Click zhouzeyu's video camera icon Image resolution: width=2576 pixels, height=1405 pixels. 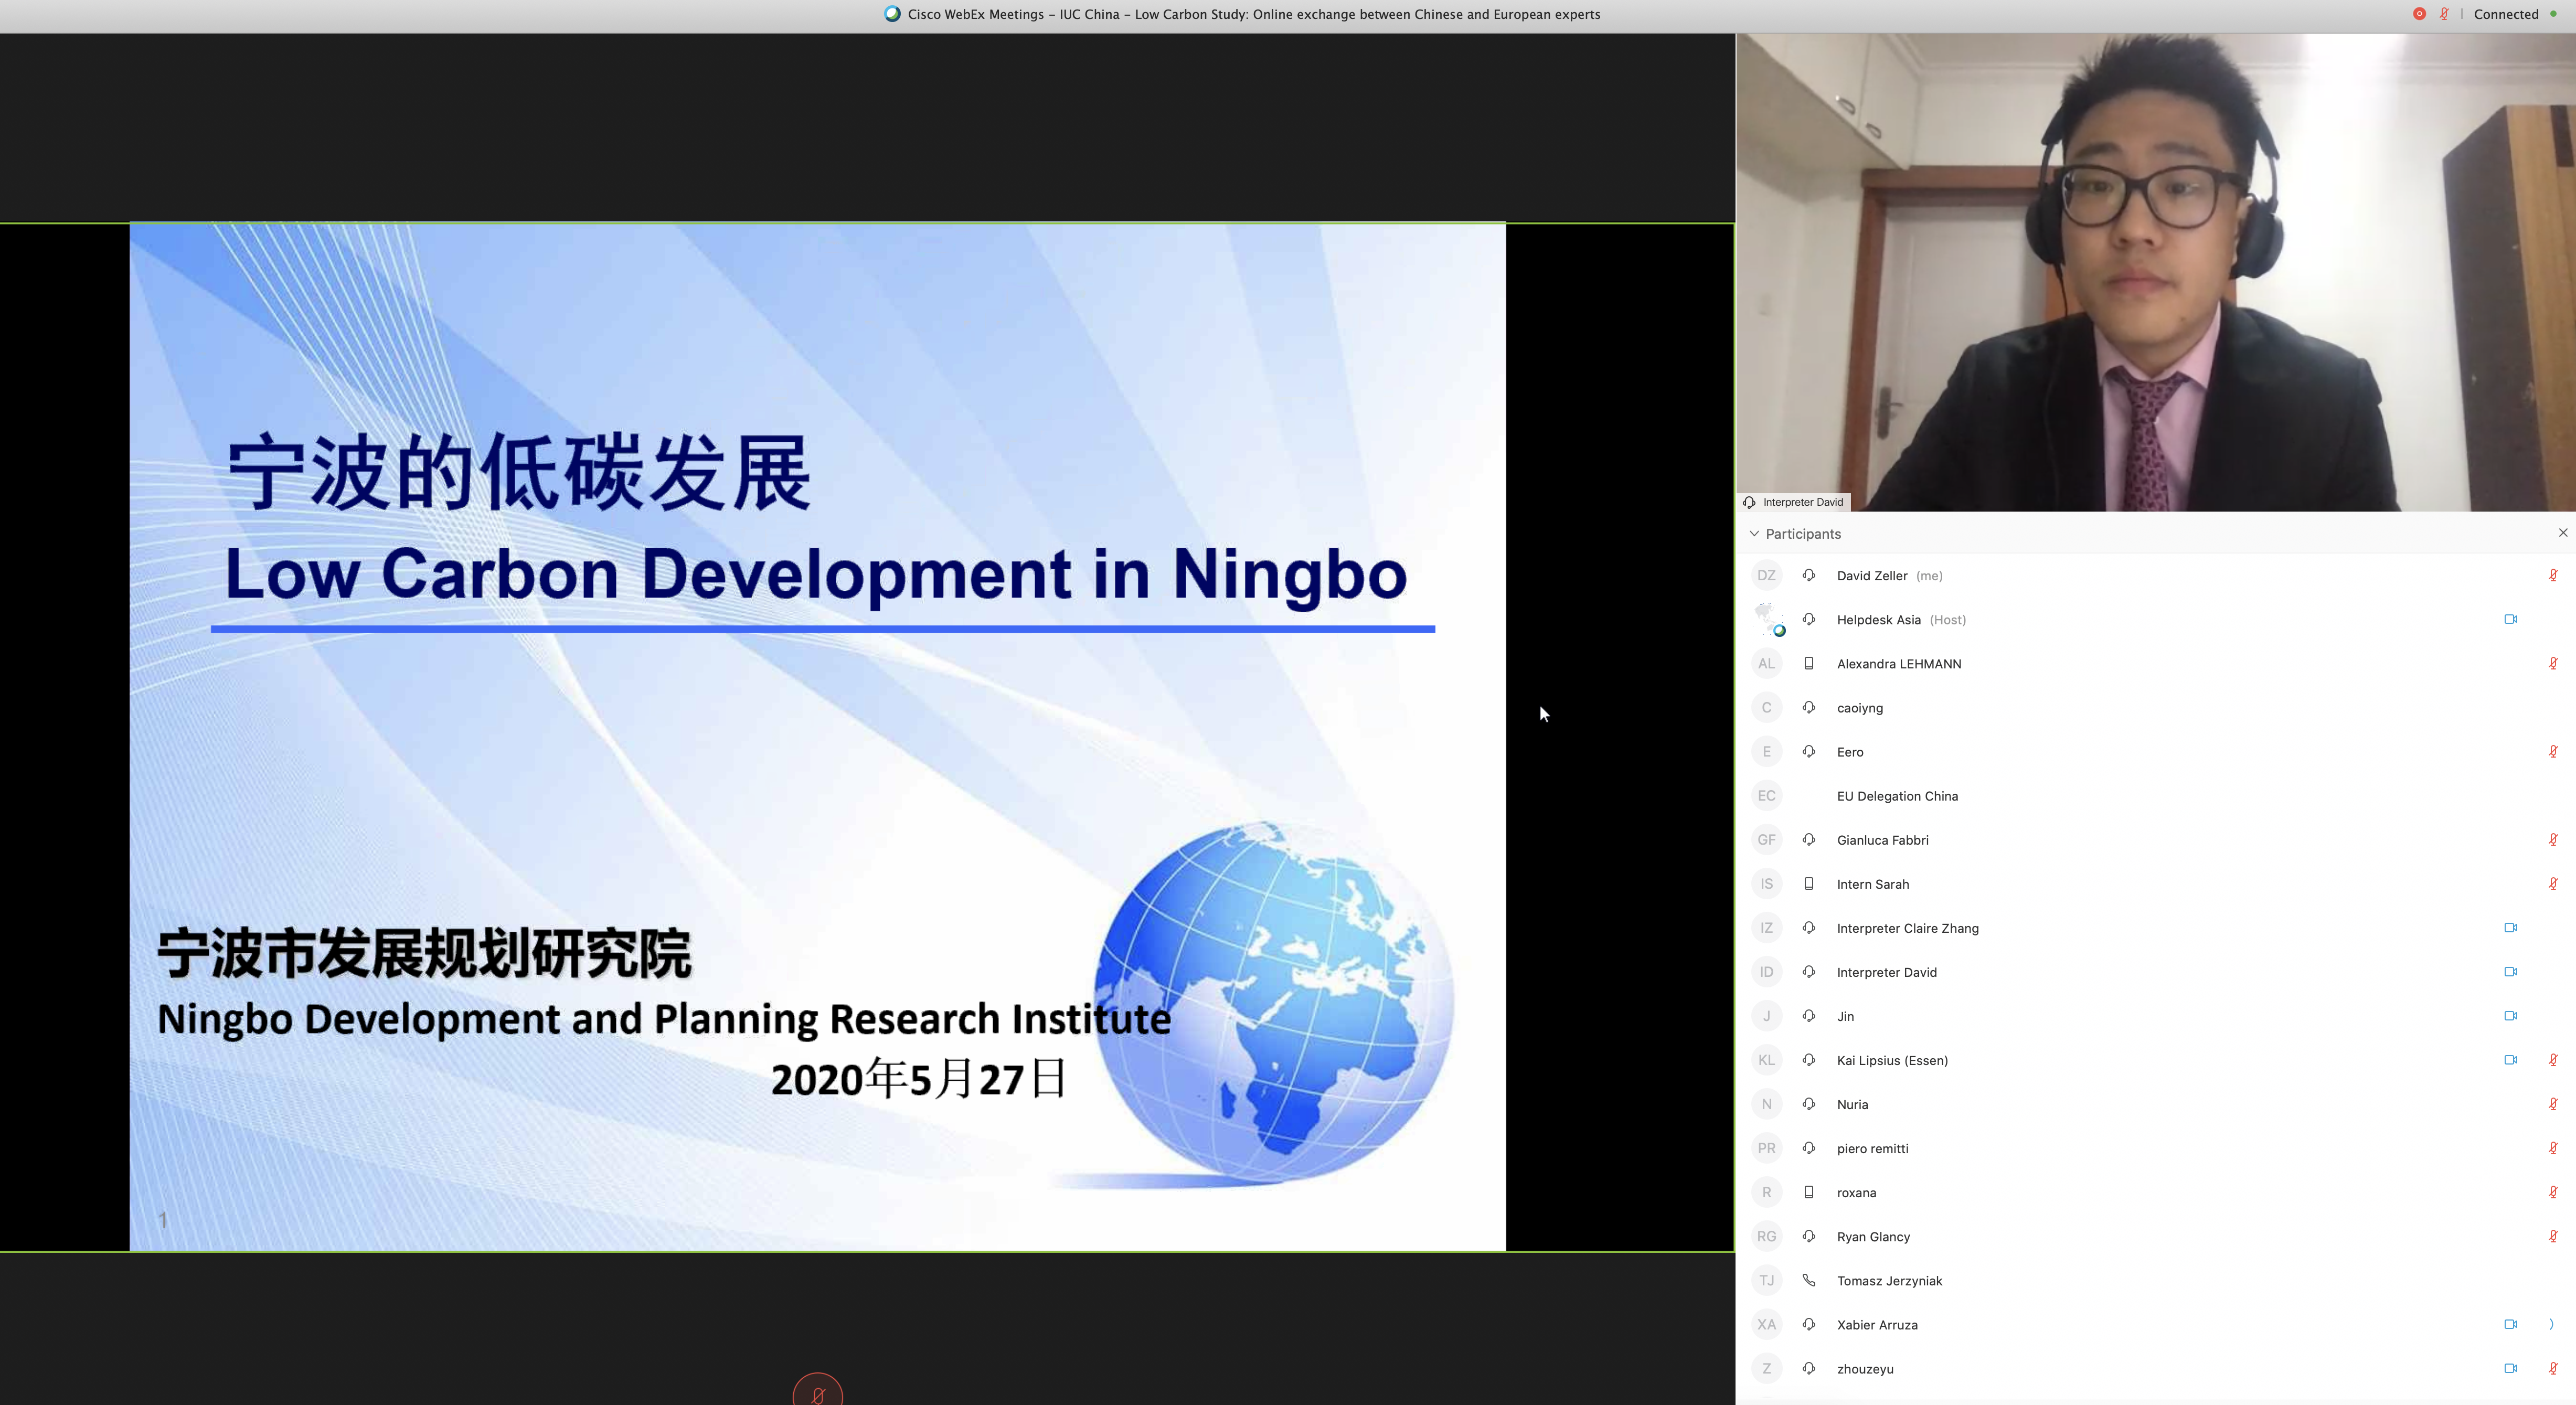[2510, 1368]
